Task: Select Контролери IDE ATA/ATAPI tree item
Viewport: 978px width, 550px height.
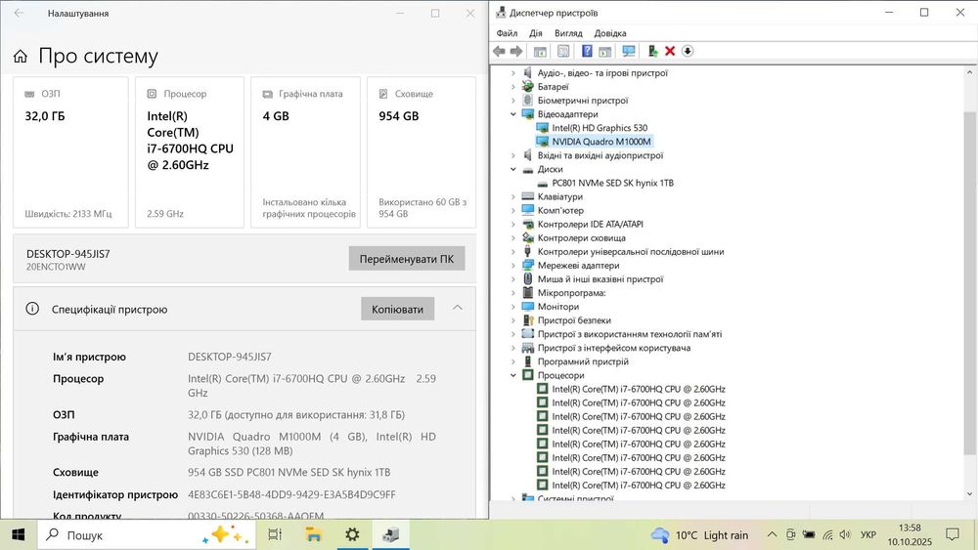Action: click(590, 224)
